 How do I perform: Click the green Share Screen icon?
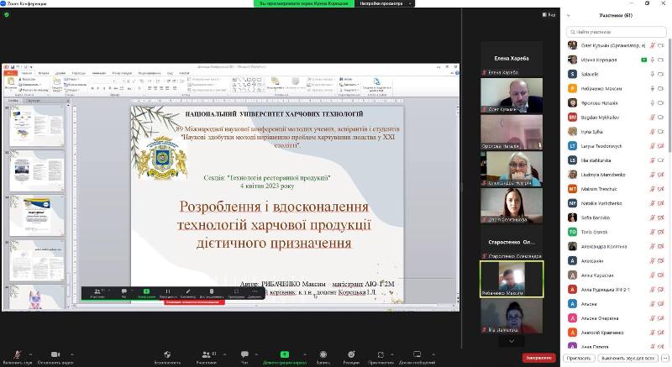click(x=284, y=354)
